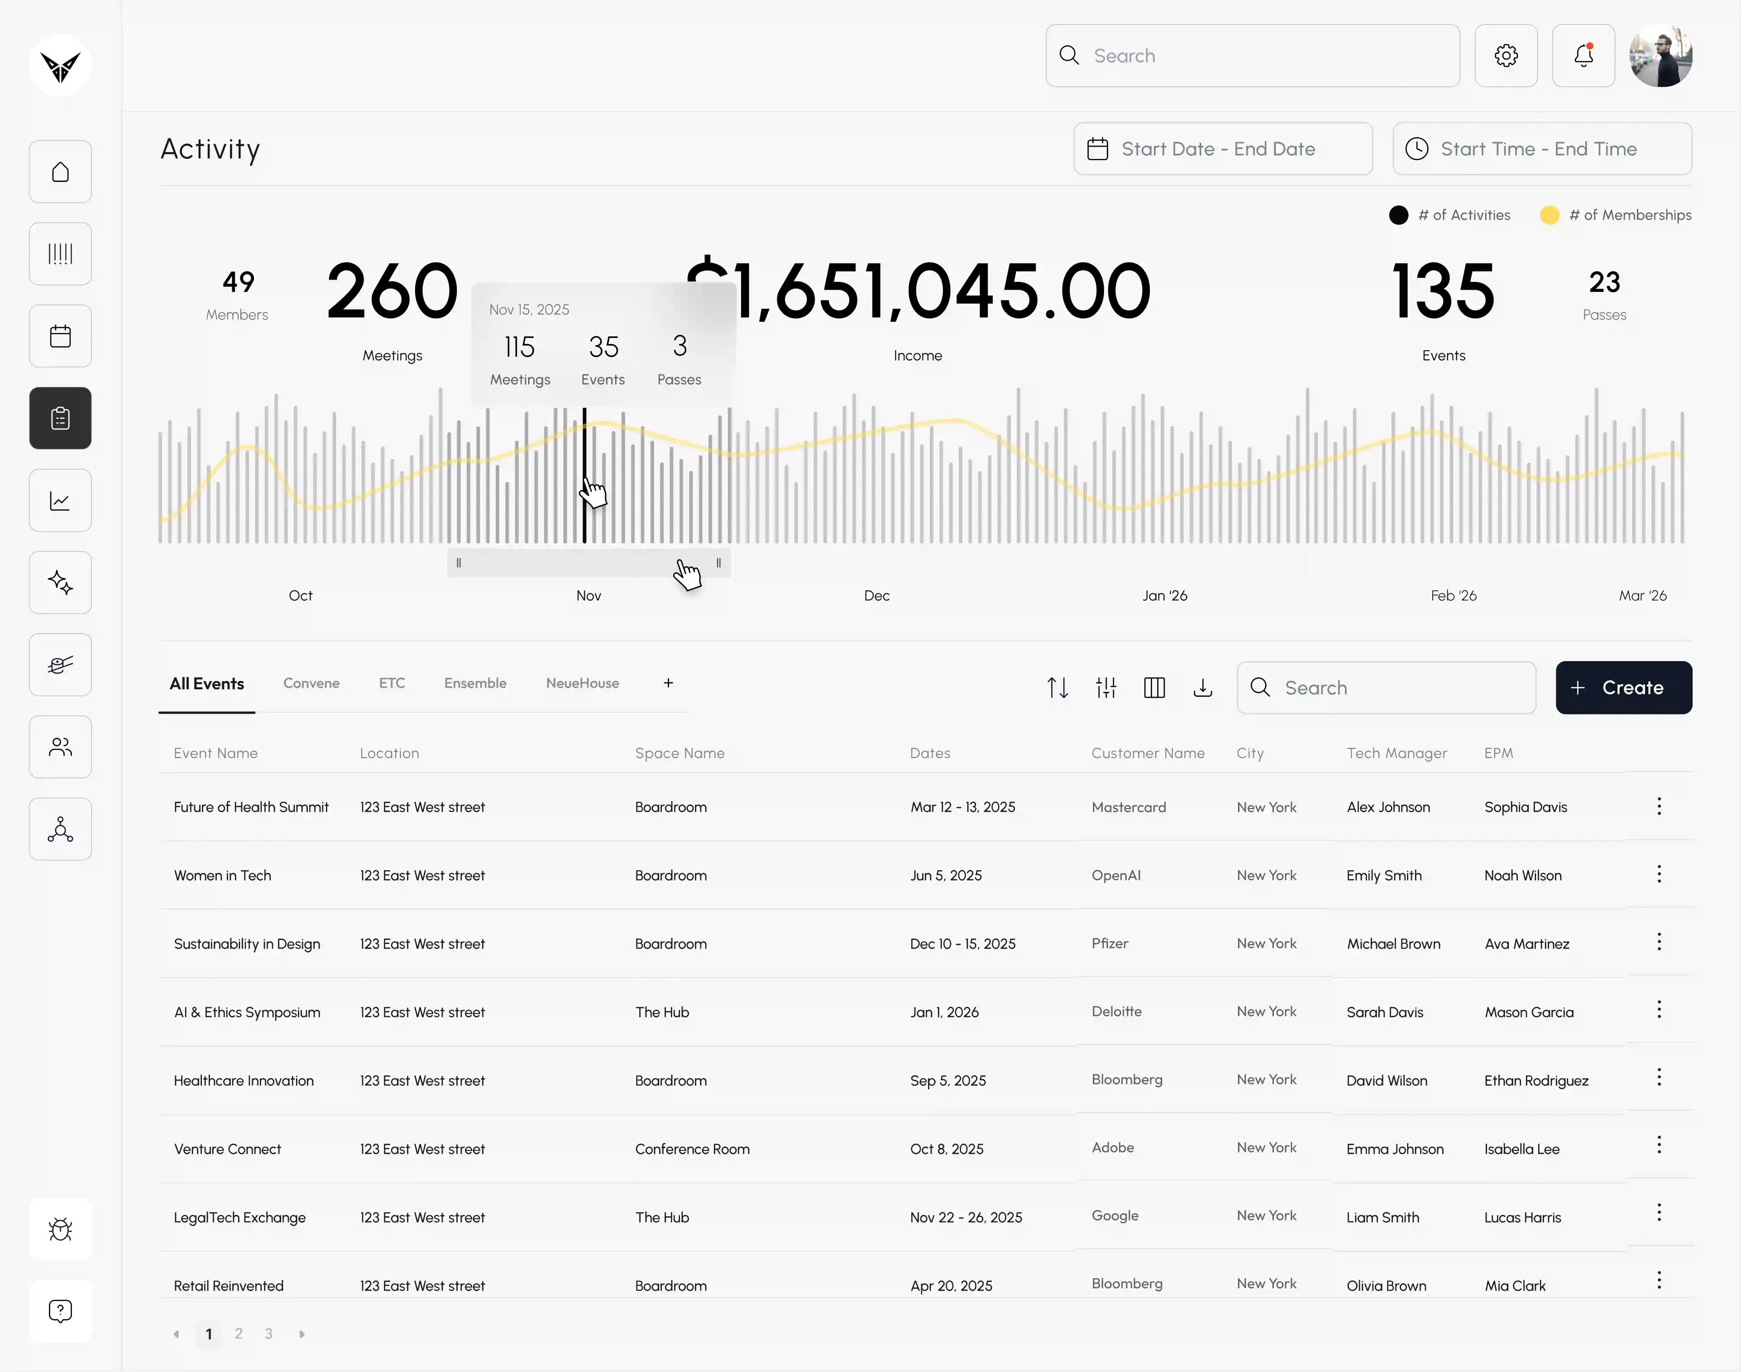Image resolution: width=1741 pixels, height=1372 pixels.
Task: Grab the right handle of chart range slider
Action: [718, 563]
